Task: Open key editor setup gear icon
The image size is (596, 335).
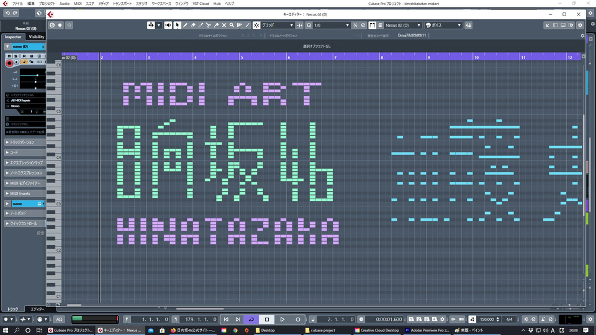Action: pos(580,25)
